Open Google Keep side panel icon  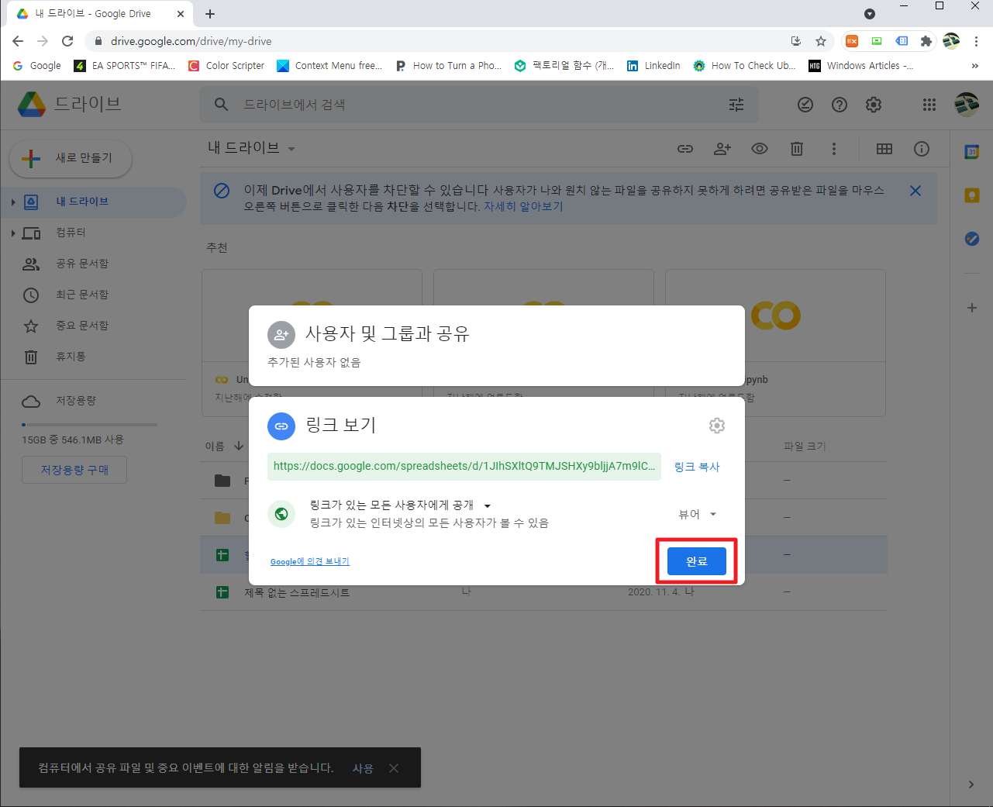tap(972, 195)
